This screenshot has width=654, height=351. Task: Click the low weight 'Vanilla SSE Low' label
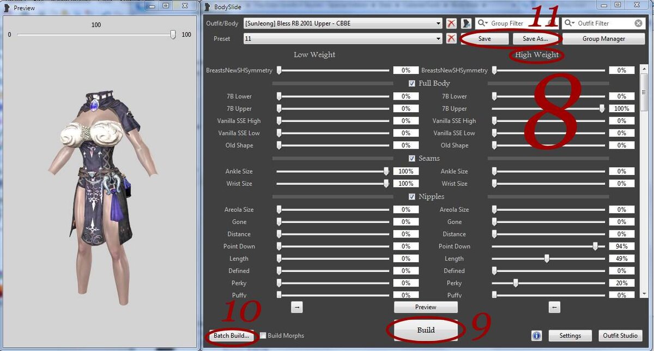point(239,133)
